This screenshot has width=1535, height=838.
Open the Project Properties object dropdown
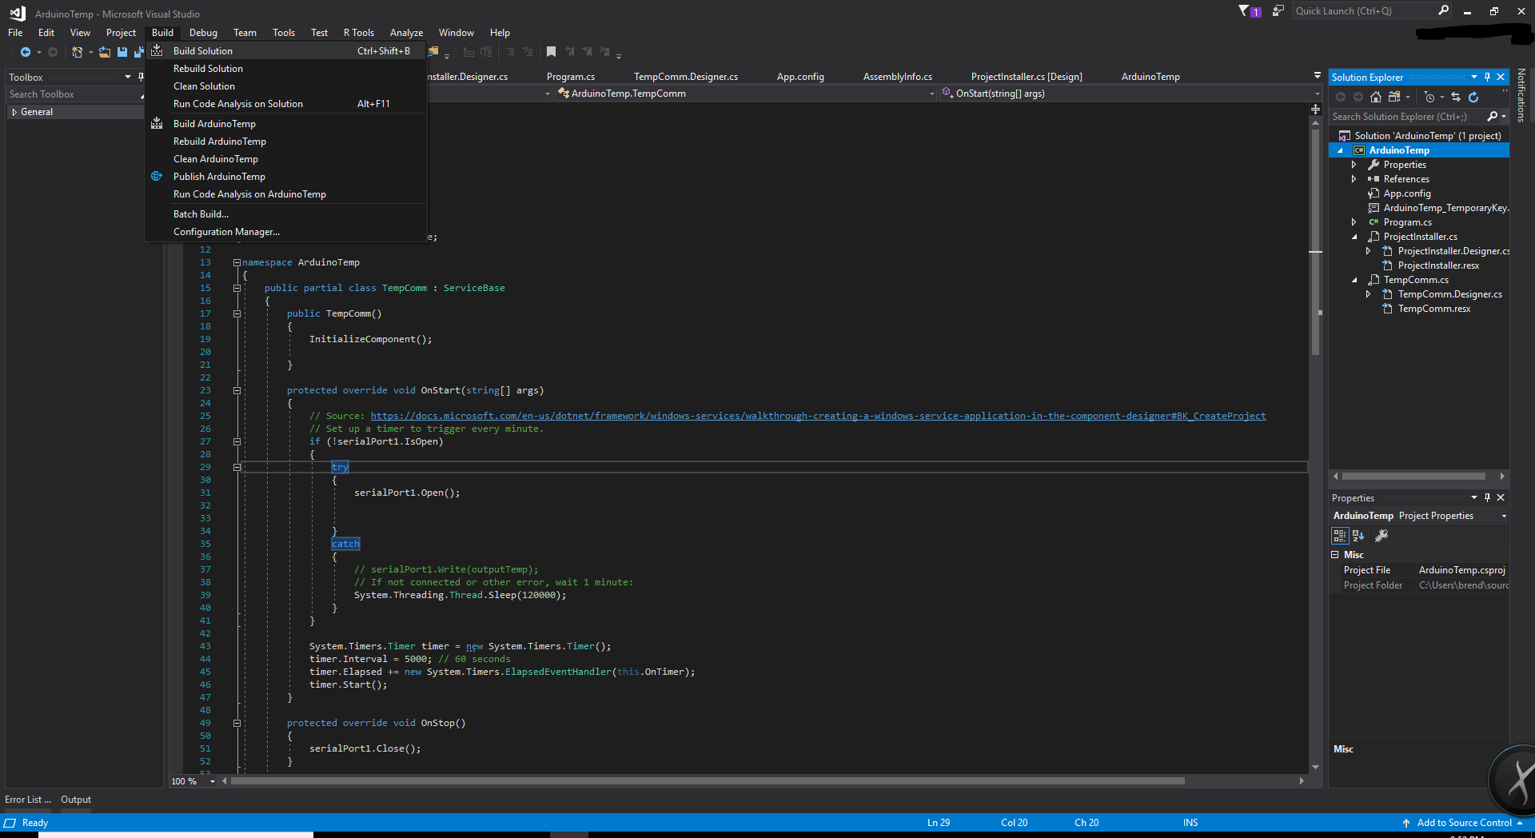(x=1504, y=516)
